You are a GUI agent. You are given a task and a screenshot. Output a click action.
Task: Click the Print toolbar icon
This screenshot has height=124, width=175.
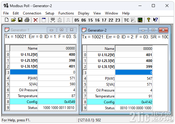[27, 20]
